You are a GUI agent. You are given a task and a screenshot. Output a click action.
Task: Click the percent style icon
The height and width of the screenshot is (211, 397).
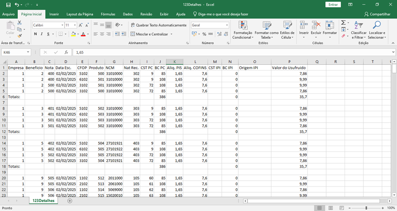[x=204, y=34]
